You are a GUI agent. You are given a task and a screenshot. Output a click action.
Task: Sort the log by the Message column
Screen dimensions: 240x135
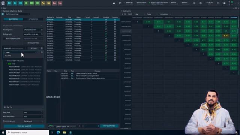tap(97, 71)
